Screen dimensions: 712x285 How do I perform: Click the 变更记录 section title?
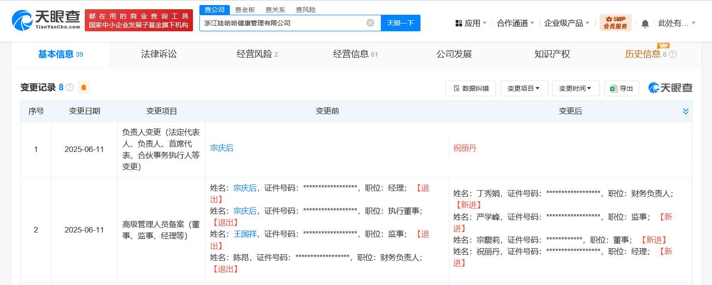coord(38,87)
